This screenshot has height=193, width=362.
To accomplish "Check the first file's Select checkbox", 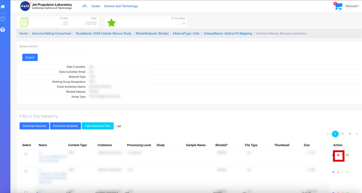I will click(26, 154).
